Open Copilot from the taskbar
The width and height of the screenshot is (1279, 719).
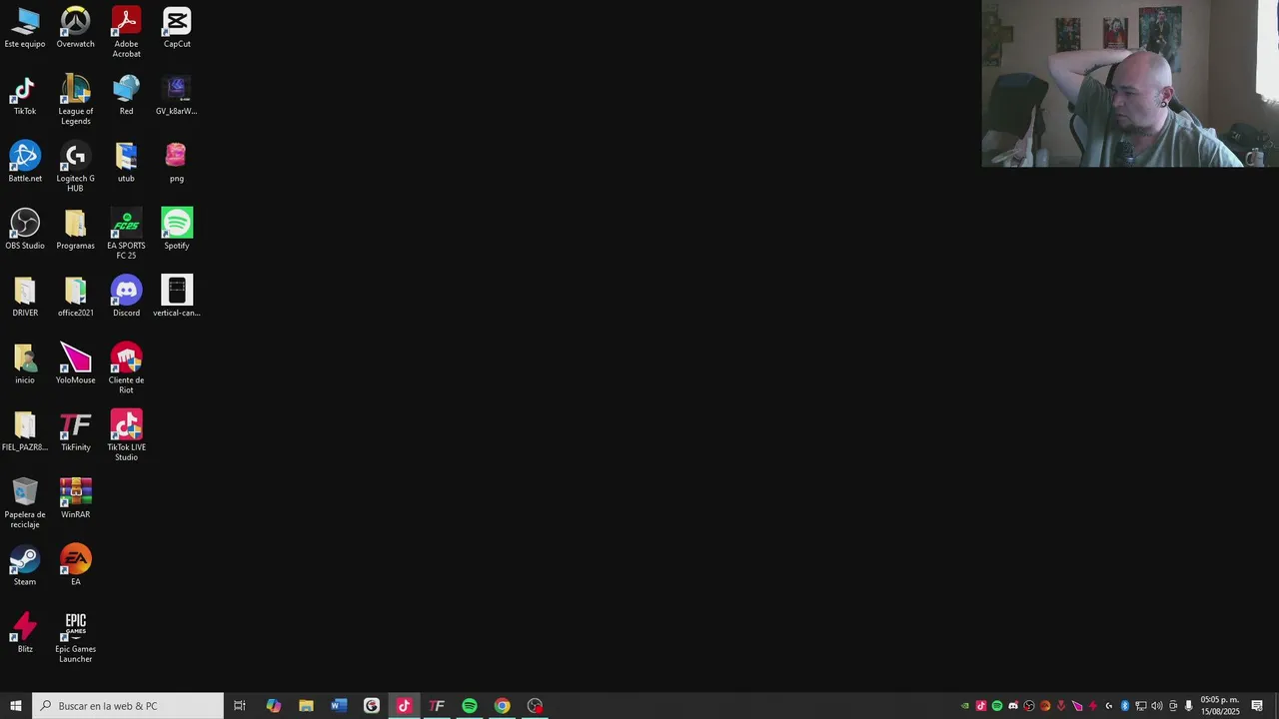[x=273, y=706]
